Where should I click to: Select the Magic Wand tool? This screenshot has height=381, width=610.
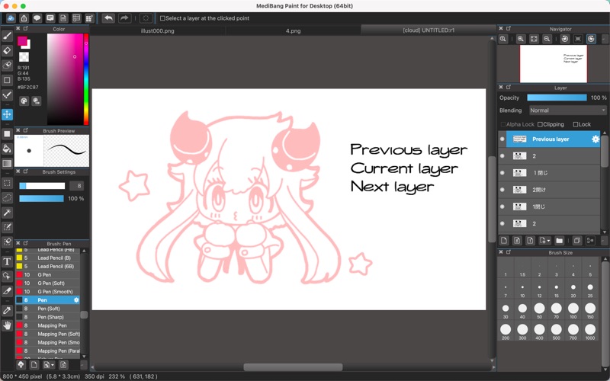tap(7, 213)
